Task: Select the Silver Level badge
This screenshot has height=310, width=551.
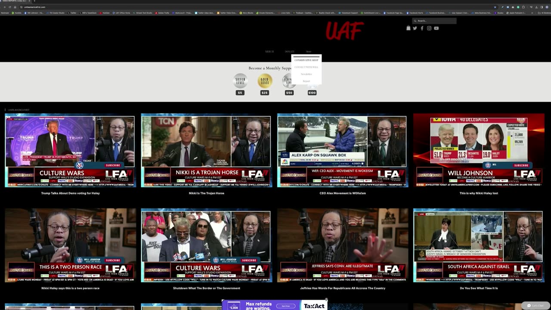Action: click(x=240, y=81)
